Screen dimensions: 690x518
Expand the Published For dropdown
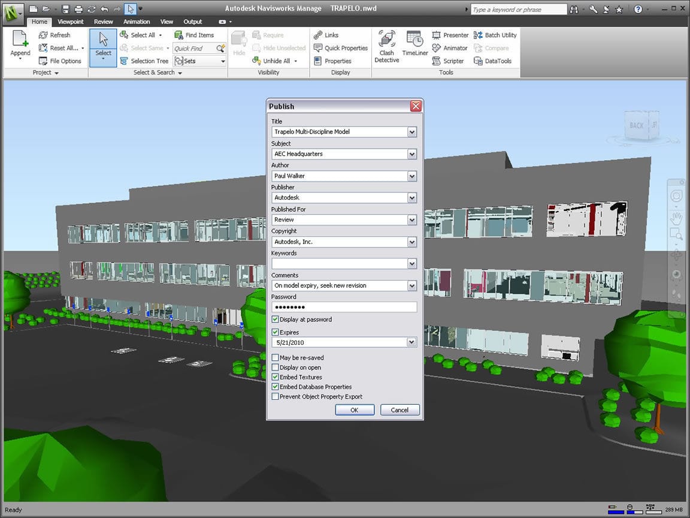coord(411,220)
